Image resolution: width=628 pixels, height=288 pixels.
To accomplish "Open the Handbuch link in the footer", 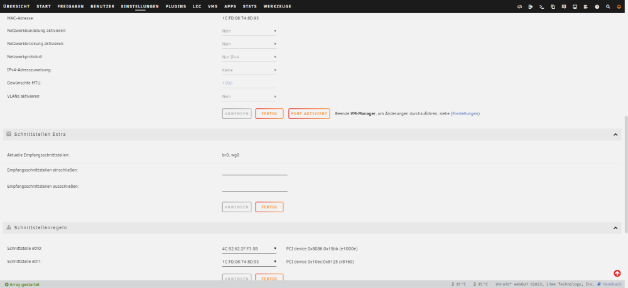I will click(612, 284).
